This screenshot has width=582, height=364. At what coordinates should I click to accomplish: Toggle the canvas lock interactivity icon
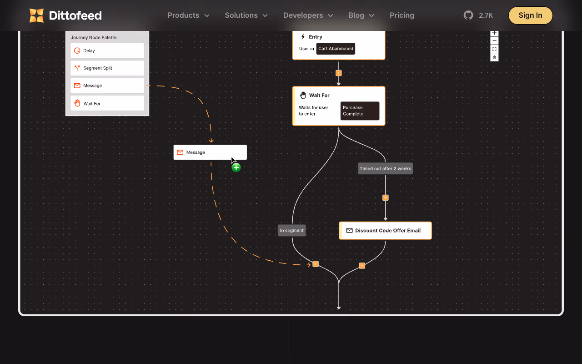click(494, 57)
